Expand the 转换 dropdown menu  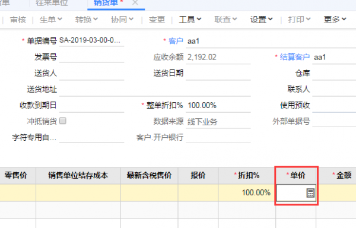click(x=87, y=20)
